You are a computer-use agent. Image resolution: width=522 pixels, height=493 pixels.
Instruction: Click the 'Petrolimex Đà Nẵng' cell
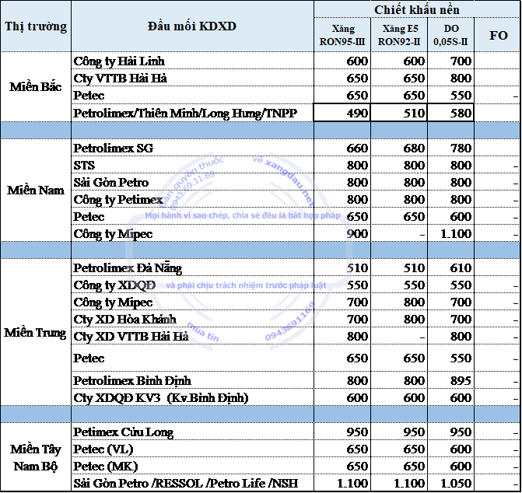[x=192, y=267]
